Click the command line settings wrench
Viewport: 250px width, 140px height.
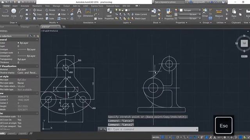(105, 129)
